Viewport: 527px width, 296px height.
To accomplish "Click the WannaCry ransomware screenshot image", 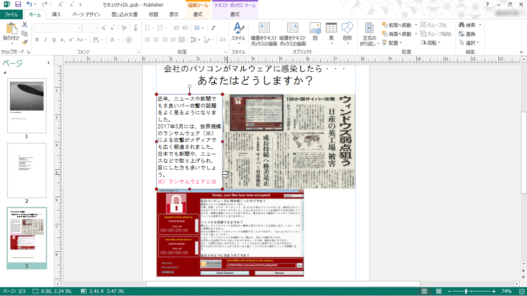I will tap(230, 233).
